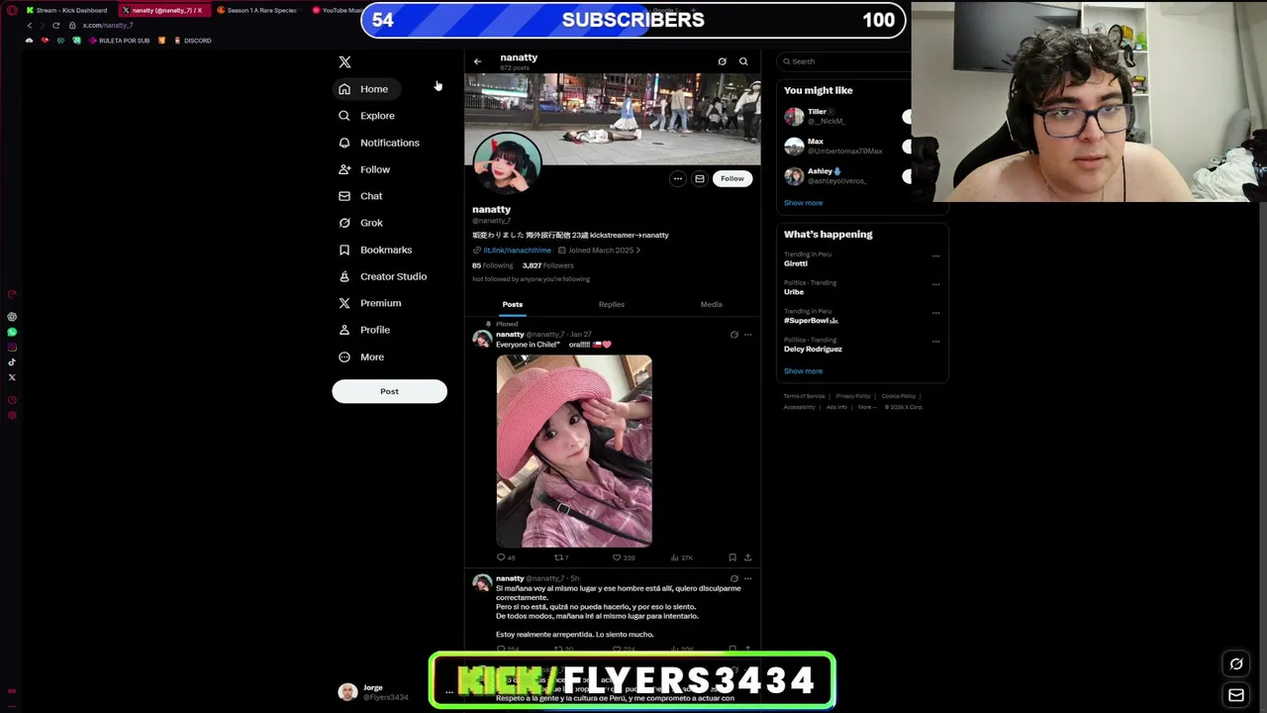Switch to the Season 1 A Rare Species tab
This screenshot has width=1267, height=713.
point(257,10)
